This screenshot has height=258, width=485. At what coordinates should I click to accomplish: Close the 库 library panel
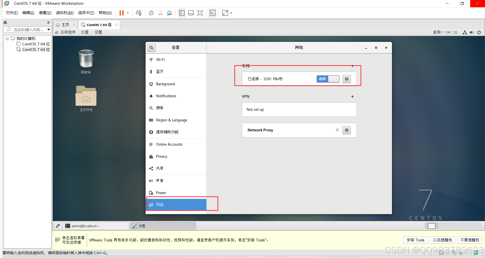49,23
